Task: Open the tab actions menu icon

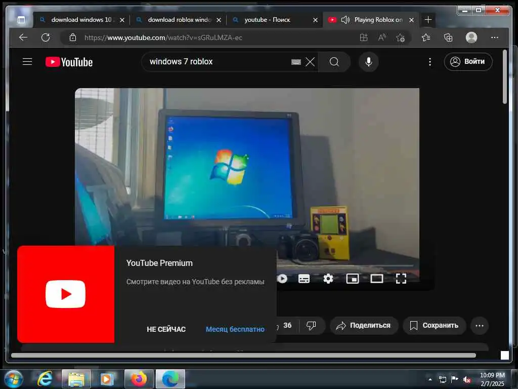Action: 21,20
